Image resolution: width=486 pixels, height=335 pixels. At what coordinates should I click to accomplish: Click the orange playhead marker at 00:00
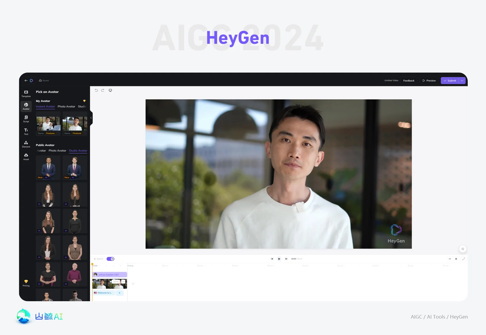pyautogui.click(x=92, y=265)
